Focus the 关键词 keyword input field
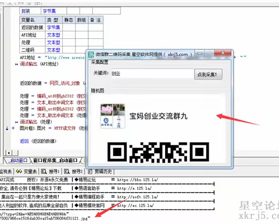The image size is (279, 224). pyautogui.click(x=152, y=74)
